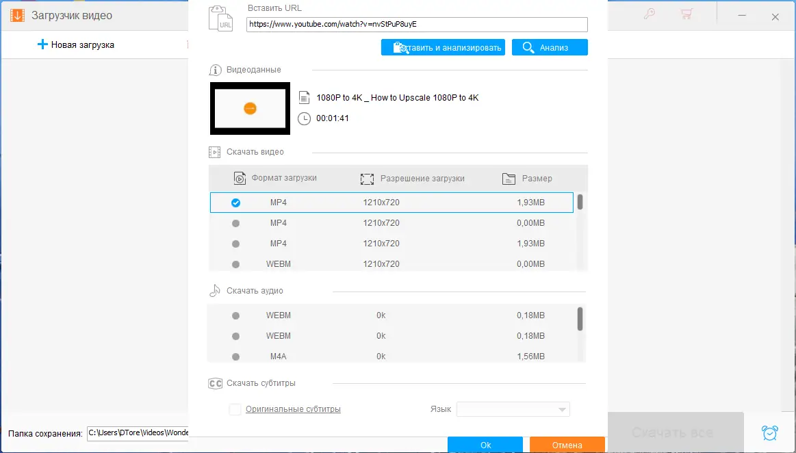Open the shopping cart purchase icon
The image size is (796, 453).
coord(686,14)
